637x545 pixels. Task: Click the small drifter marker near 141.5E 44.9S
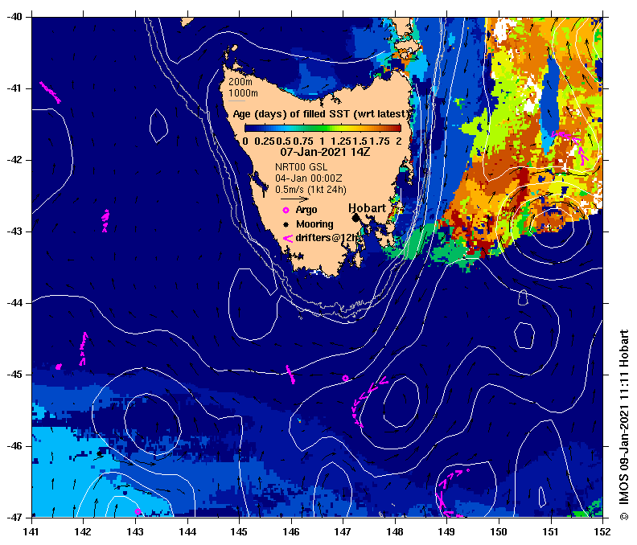click(x=59, y=367)
